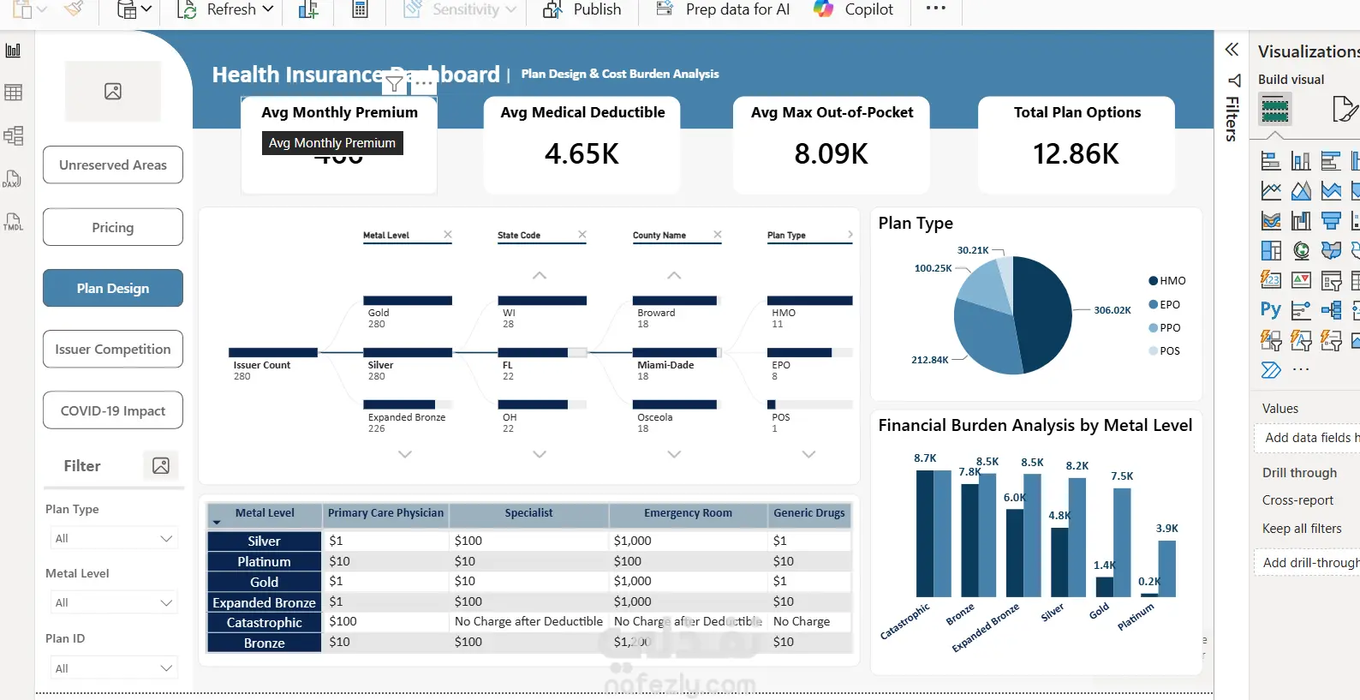This screenshot has height=700, width=1360.
Task: Click EPO legend color dot
Action: 1153,304
